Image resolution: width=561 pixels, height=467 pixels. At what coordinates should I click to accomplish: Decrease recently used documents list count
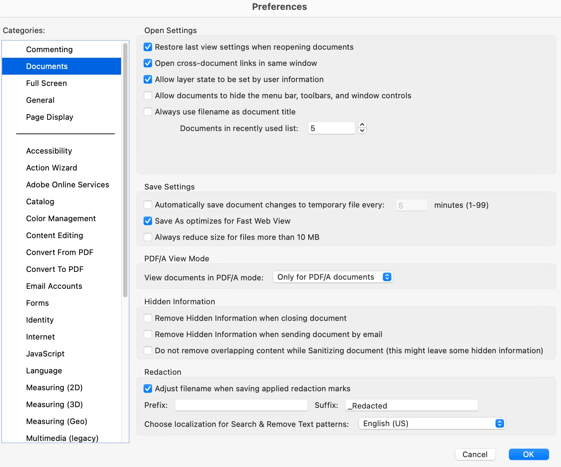click(362, 131)
